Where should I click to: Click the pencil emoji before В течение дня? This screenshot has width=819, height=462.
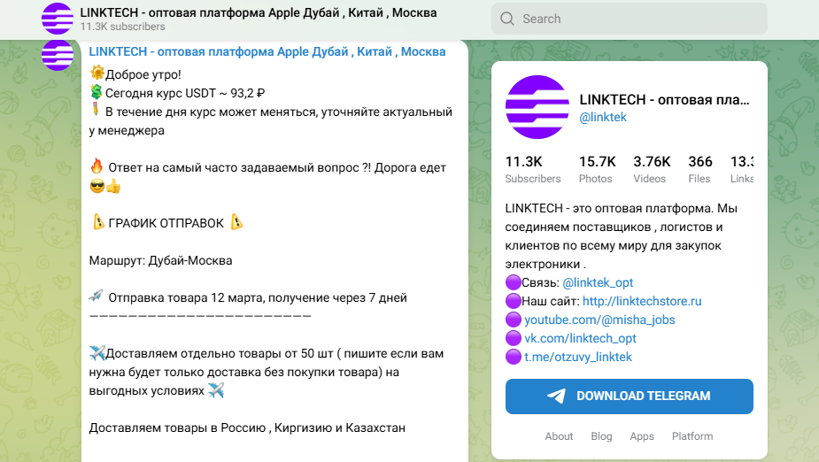(x=96, y=110)
